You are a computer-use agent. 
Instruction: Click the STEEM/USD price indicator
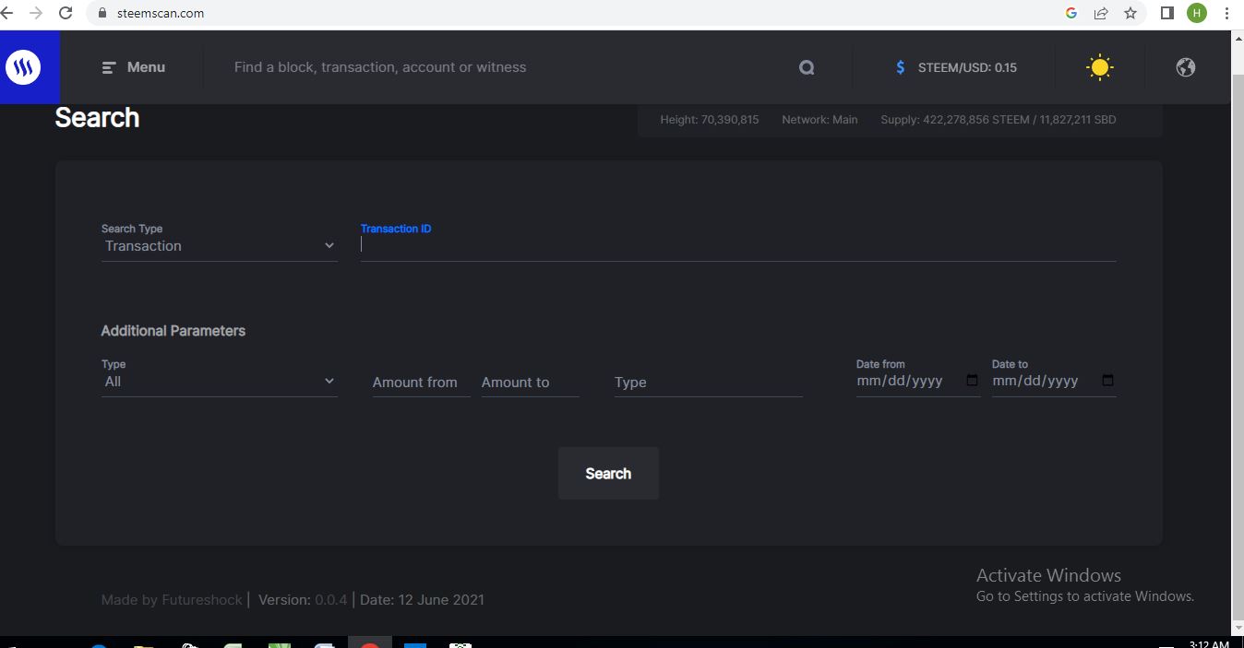956,67
